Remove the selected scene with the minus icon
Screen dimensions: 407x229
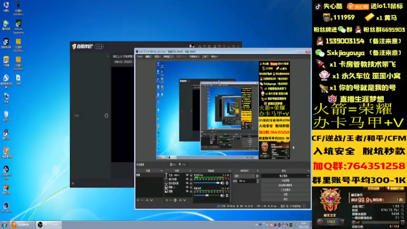point(142,200)
